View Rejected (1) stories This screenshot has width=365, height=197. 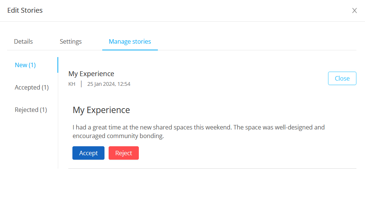pyautogui.click(x=31, y=110)
